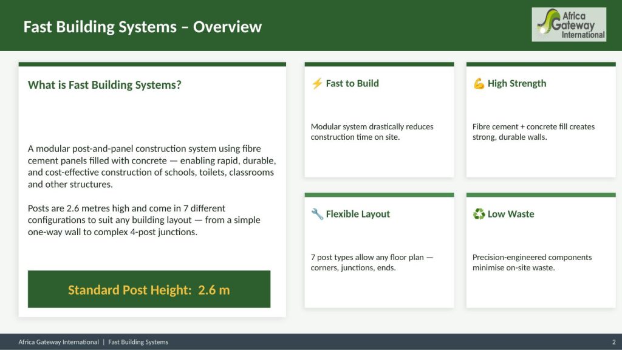The image size is (622, 350).
Task: Click the modular post-and-panel description paragraph
Action: point(152,166)
